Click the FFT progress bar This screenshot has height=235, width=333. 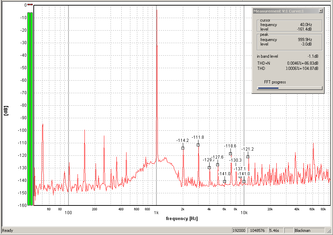click(x=290, y=88)
